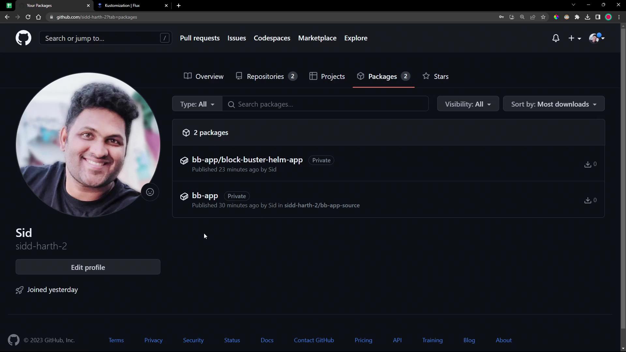
Task: Open the Chrome three-dot menu
Action: (x=619, y=17)
